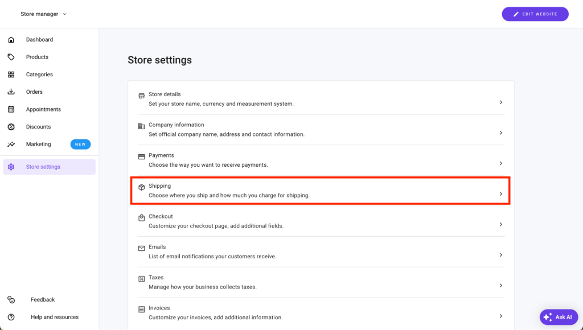Click the Appointments calendar icon

(11, 109)
